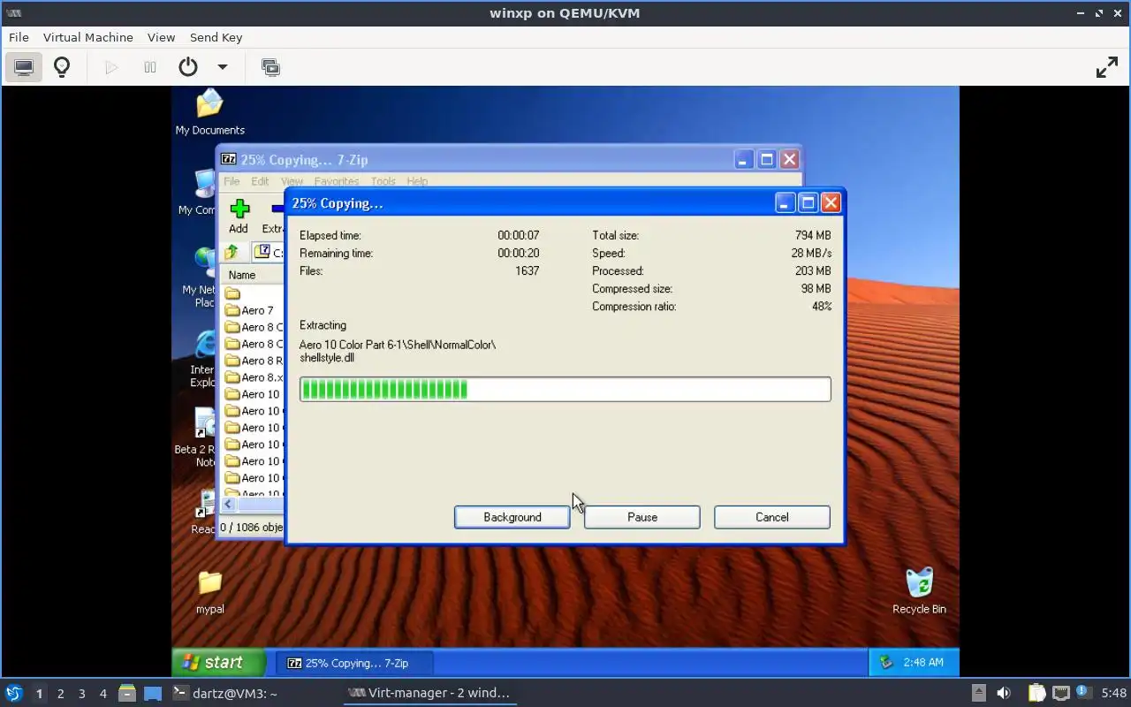Select the mypal folder on desktop

(210, 591)
